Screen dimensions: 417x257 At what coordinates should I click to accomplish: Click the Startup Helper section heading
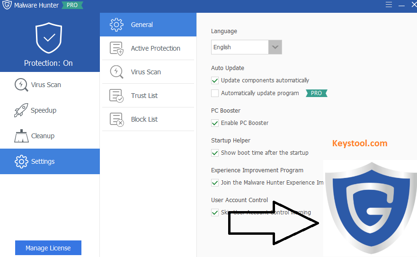point(231,141)
